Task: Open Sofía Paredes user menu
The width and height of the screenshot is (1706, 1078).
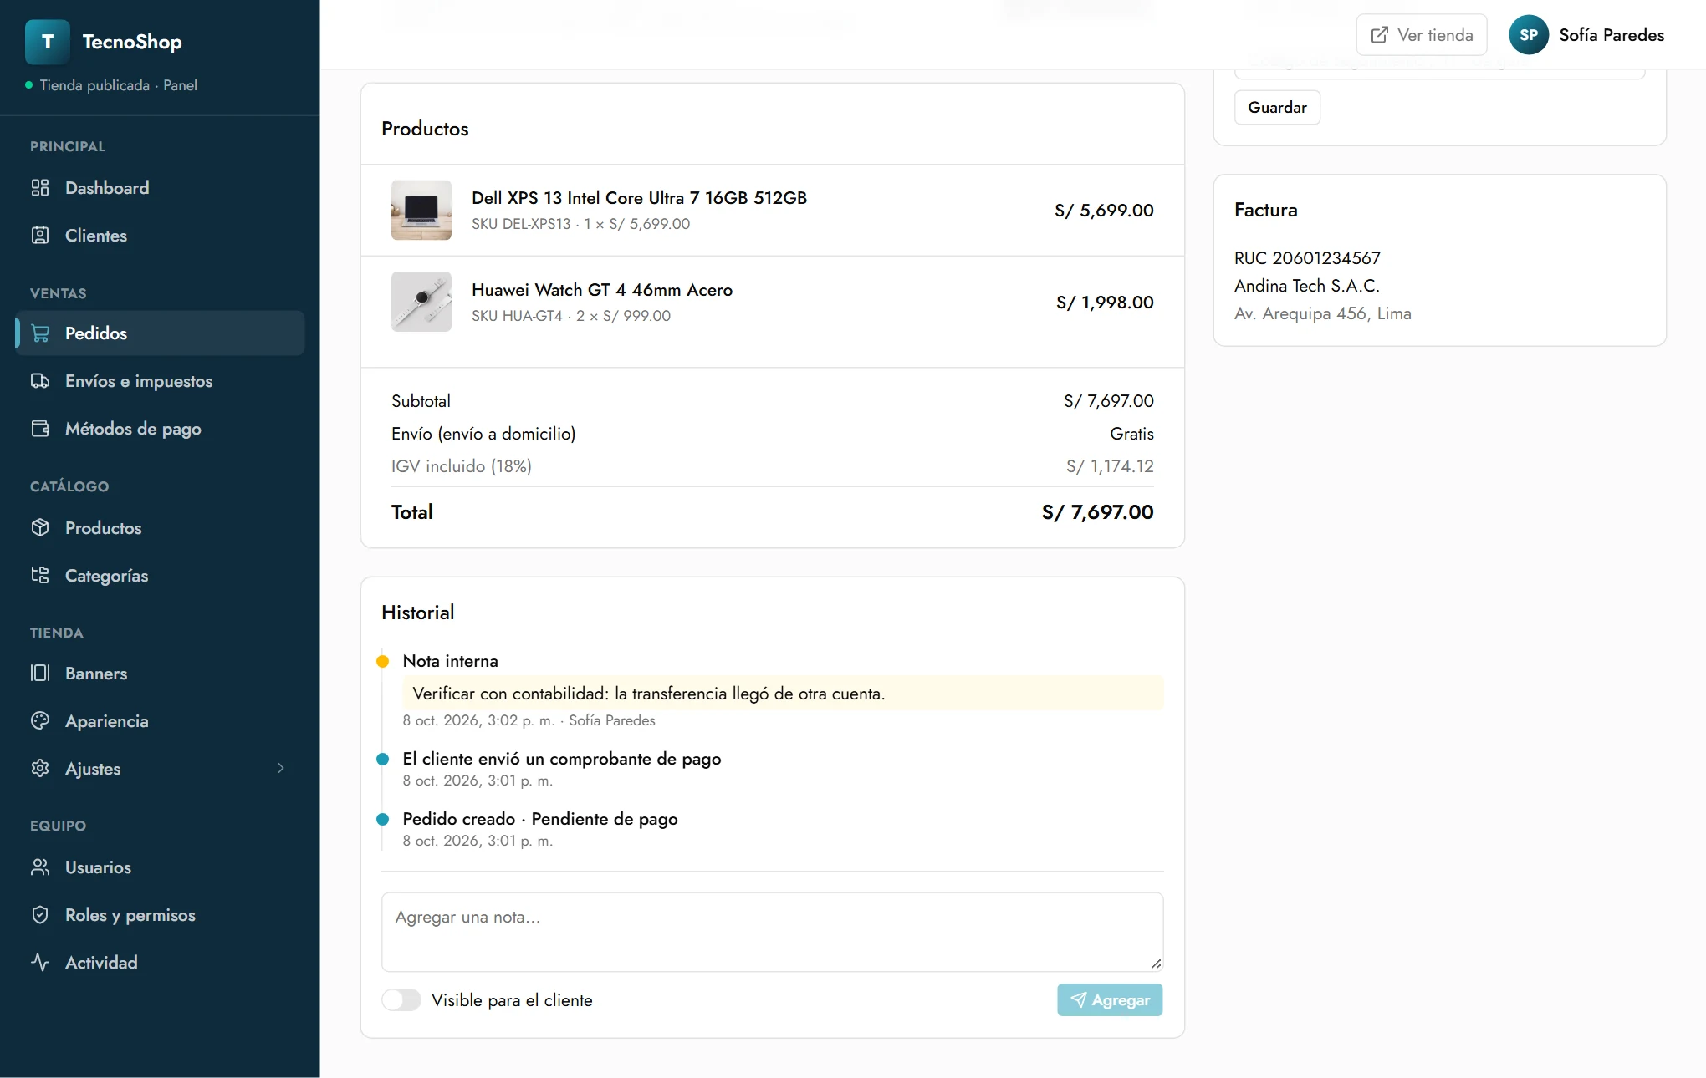Action: coord(1586,35)
